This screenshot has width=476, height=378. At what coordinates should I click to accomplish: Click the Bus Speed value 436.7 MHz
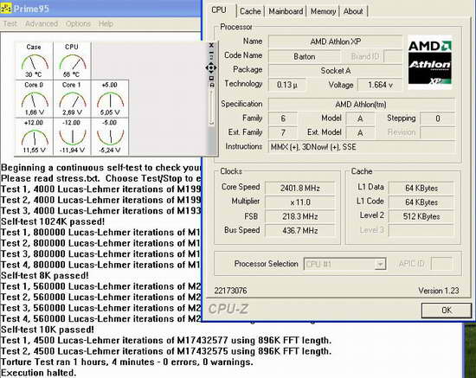point(300,231)
